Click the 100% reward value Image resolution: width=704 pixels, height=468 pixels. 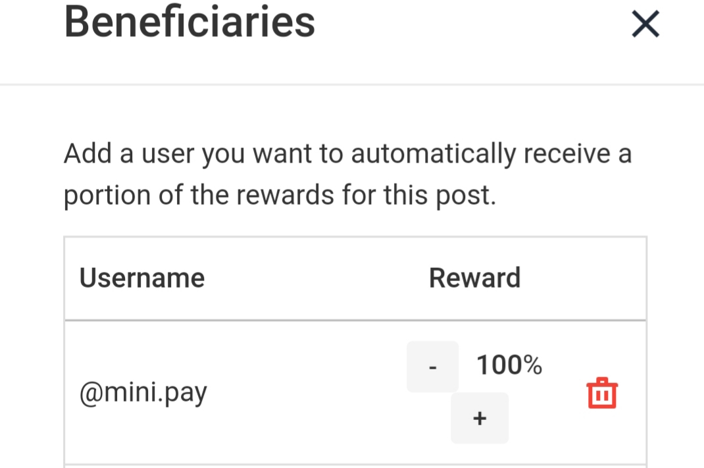tap(509, 365)
